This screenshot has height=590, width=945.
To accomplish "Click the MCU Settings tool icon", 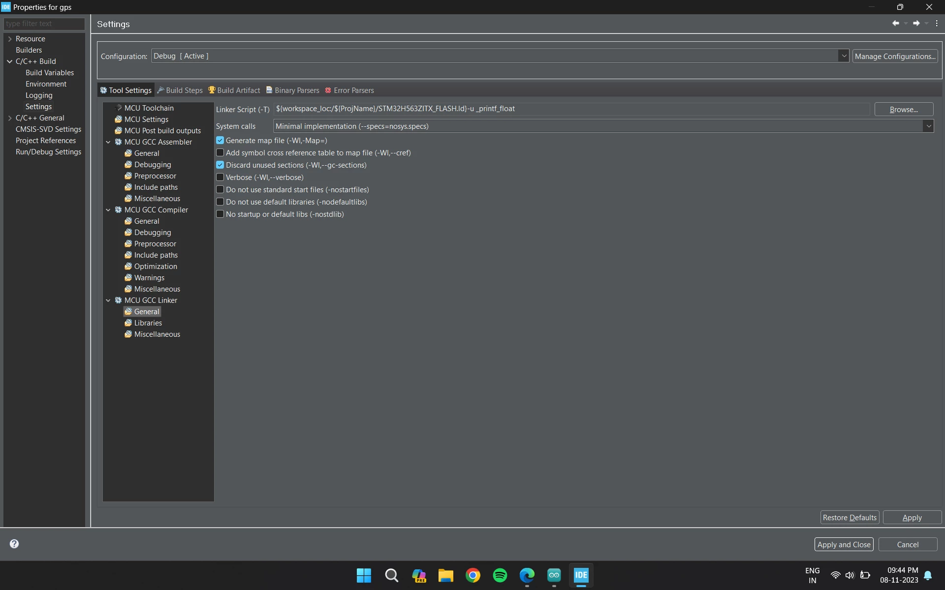I will 118,119.
